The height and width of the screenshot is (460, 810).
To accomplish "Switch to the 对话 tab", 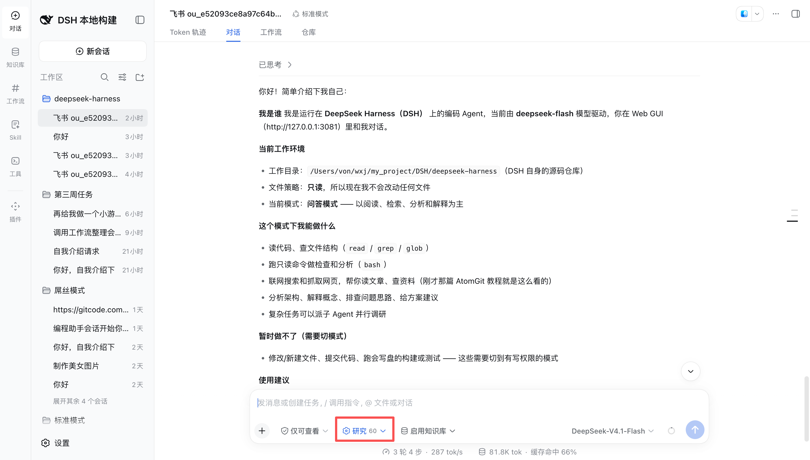I will pos(233,32).
